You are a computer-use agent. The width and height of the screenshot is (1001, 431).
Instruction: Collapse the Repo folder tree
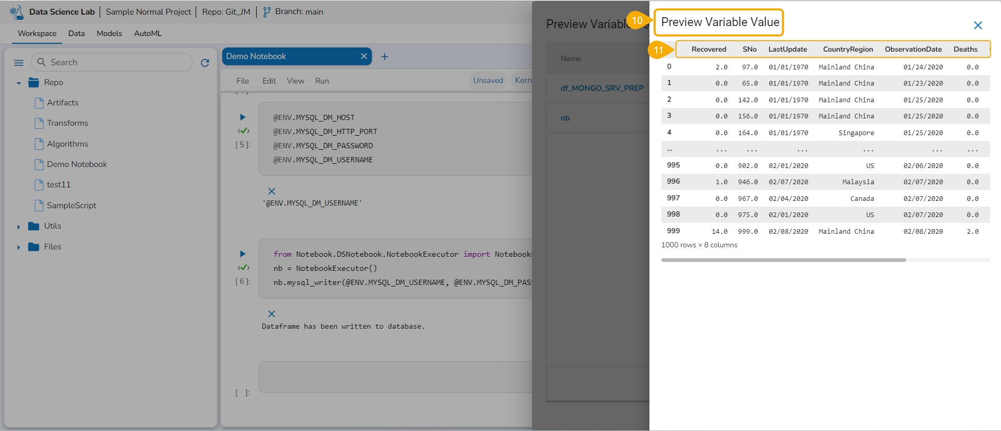coord(19,83)
